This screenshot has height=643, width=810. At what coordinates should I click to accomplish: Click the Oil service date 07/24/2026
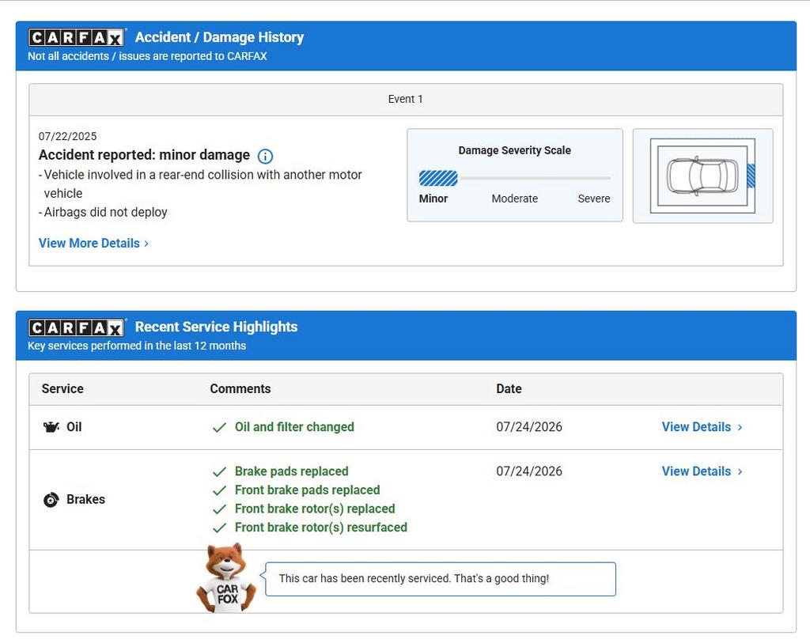(529, 427)
